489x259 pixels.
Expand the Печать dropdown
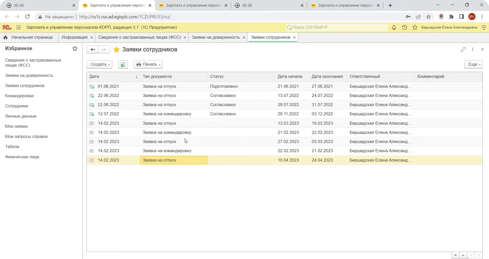tap(148, 64)
